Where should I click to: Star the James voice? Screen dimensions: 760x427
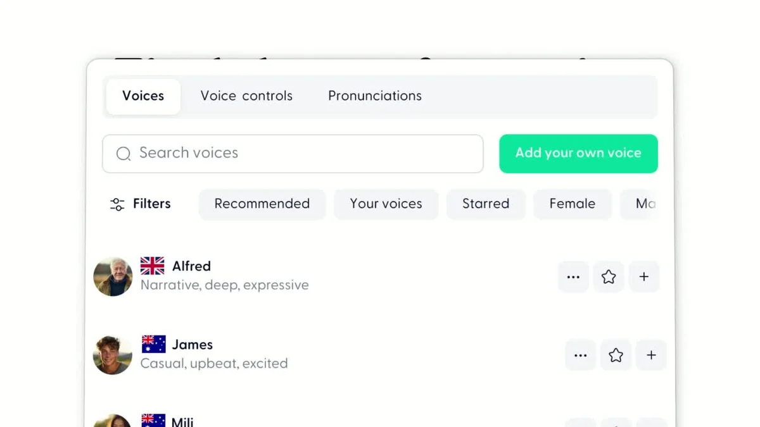[x=616, y=355]
